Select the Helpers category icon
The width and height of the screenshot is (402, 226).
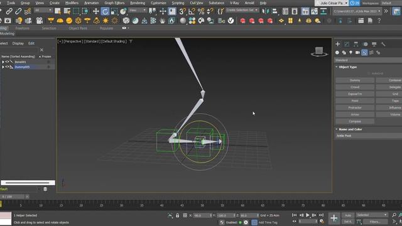pos(364,53)
